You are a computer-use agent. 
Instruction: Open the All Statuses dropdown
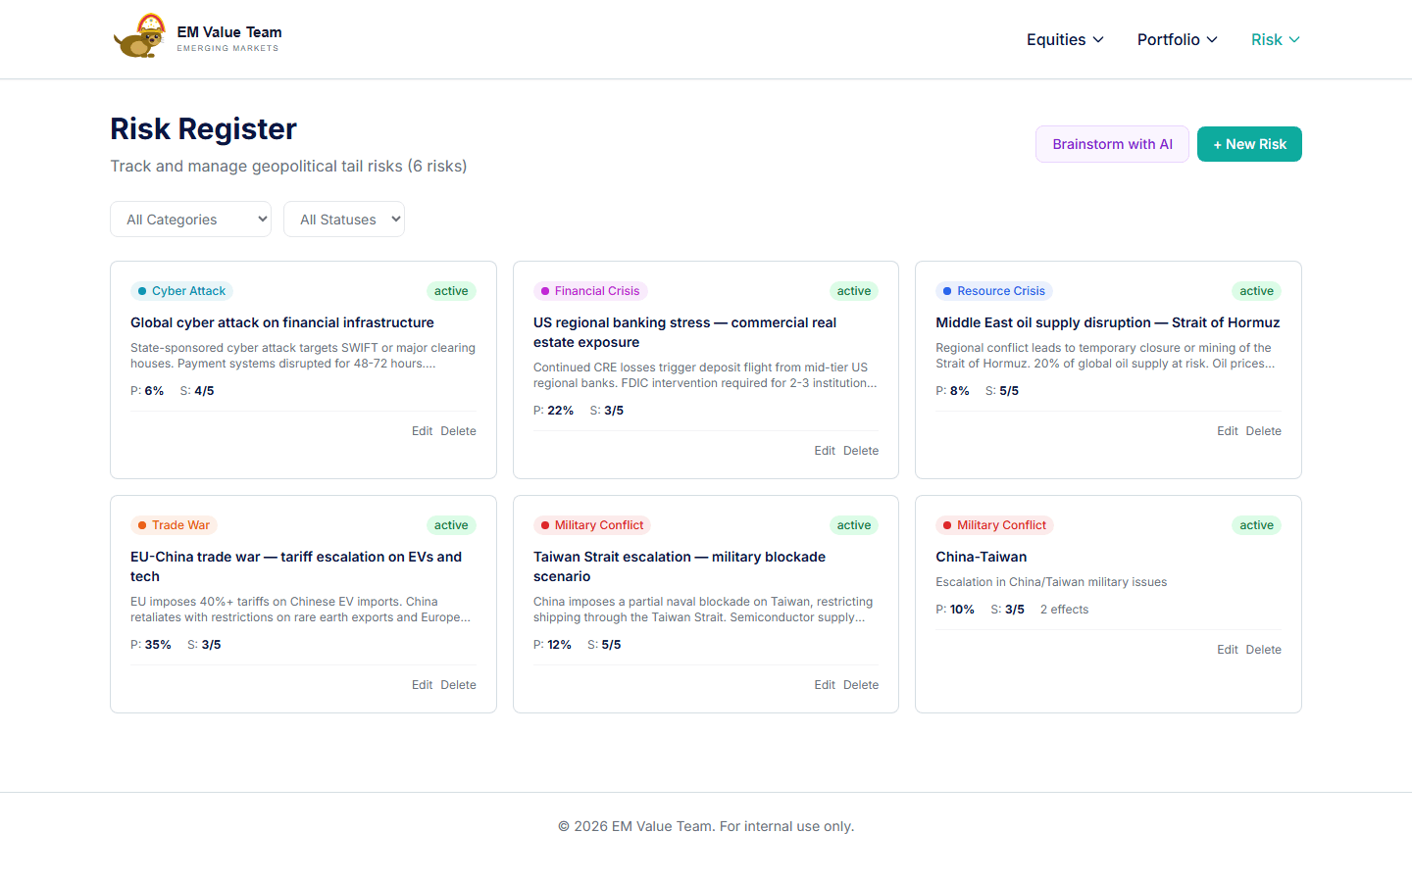click(344, 219)
